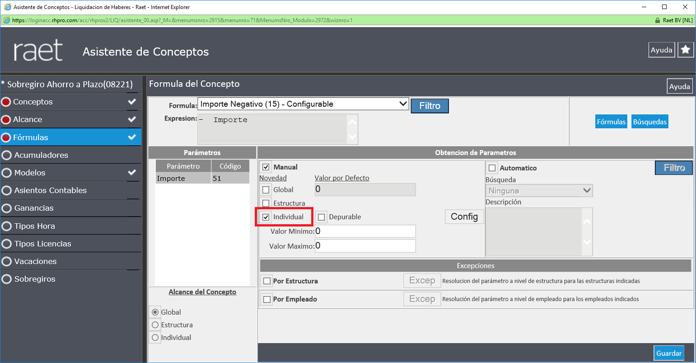Viewport: 696px width, 363px height.
Task: Click Excep button for Por Estructura
Action: pyautogui.click(x=422, y=281)
